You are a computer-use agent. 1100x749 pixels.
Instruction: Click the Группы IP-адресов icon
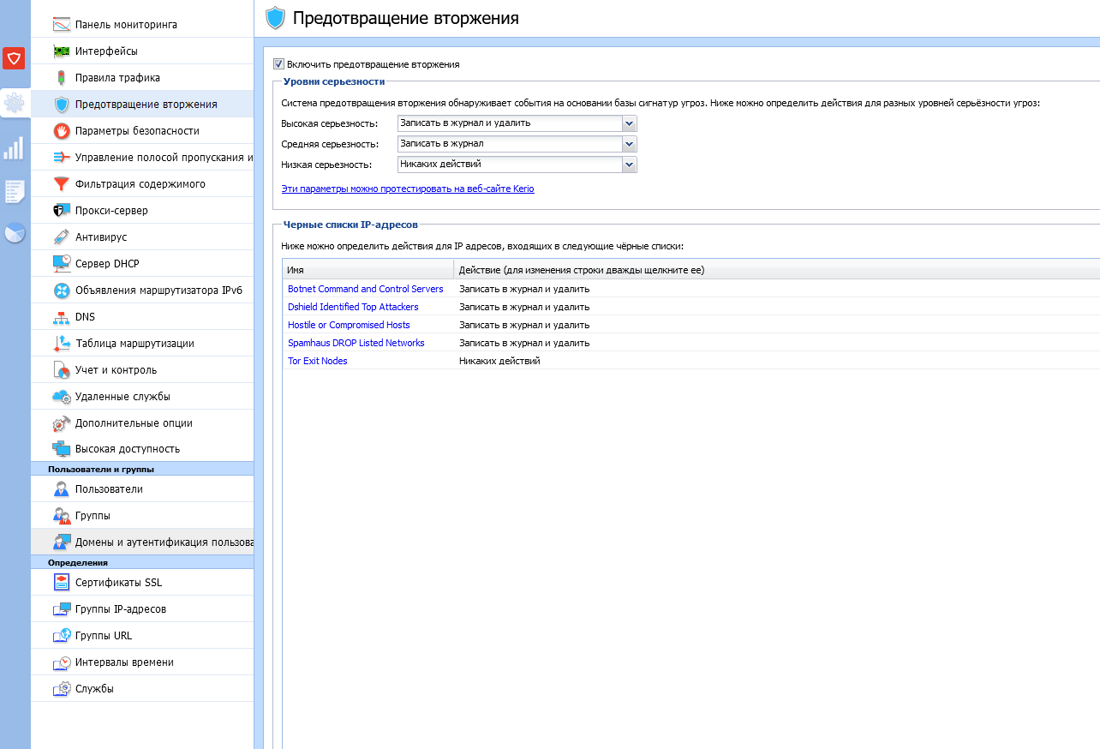click(x=62, y=608)
